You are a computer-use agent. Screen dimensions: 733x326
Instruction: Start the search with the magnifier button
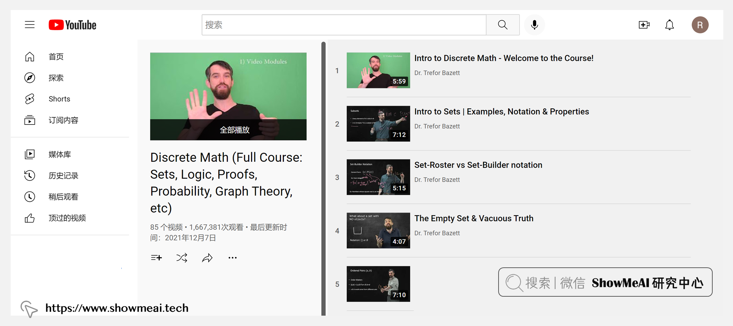click(x=502, y=24)
